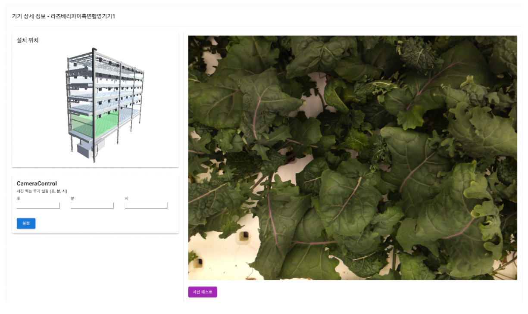Screen dimensions: 528x314
Task: Click the 설치 위치 card heading
Action: tap(28, 40)
